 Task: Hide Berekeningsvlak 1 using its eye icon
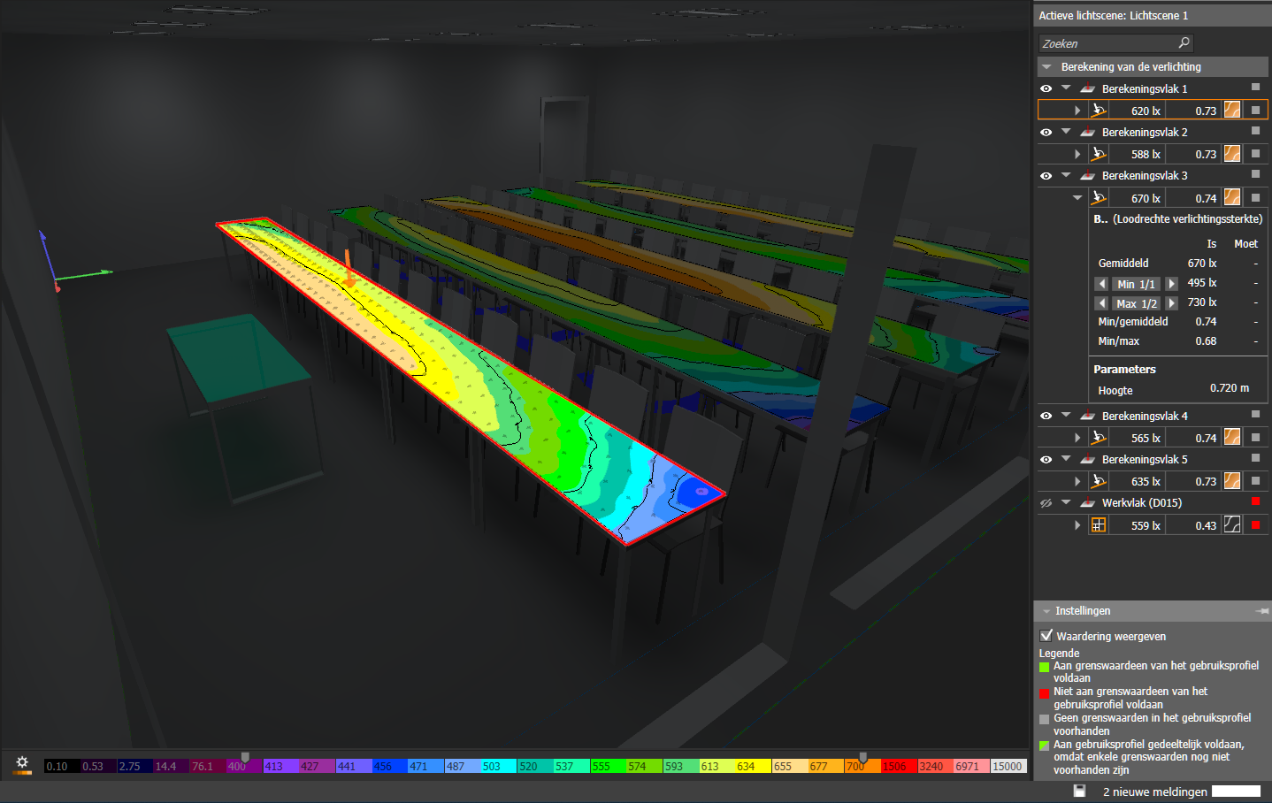1046,88
